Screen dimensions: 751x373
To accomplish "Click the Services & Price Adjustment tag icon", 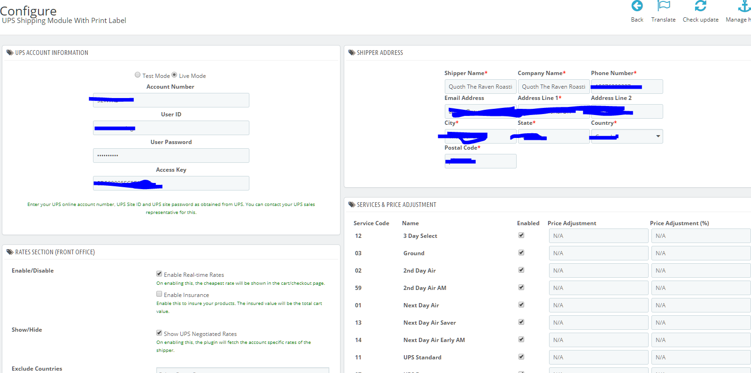I will pyautogui.click(x=352, y=205).
